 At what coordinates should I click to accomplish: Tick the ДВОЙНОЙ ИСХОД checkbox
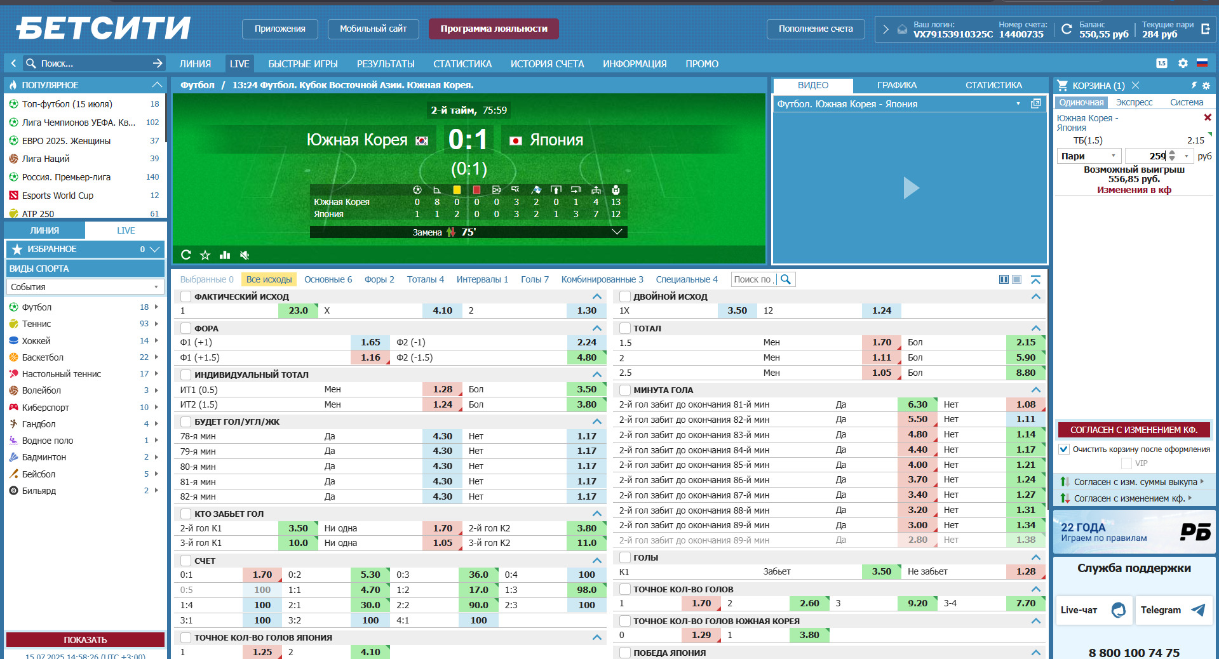coord(625,296)
